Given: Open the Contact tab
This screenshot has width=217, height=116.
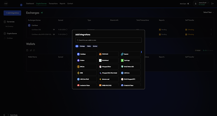Looking at the screenshot, I should pos(70,4).
